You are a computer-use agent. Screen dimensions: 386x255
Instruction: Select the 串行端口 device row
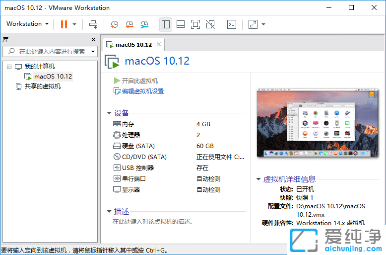pyautogui.click(x=179, y=178)
